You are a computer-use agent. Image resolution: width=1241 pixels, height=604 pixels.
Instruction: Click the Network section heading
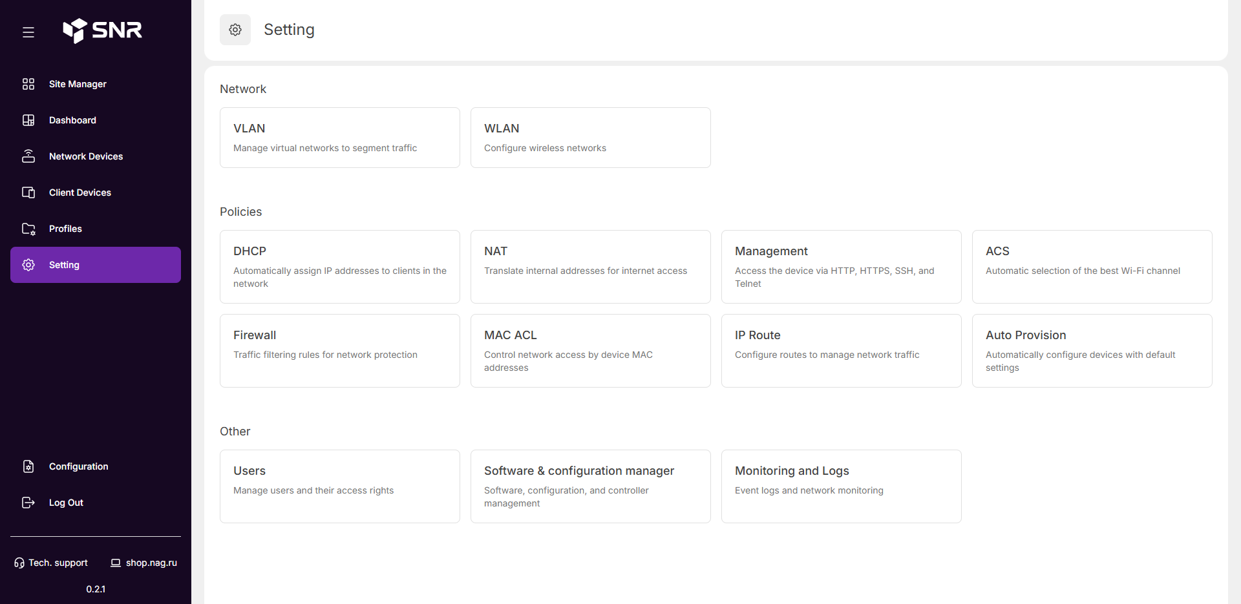click(243, 89)
